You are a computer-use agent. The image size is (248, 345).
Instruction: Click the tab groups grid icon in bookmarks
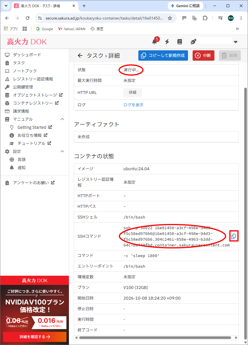[25, 29]
